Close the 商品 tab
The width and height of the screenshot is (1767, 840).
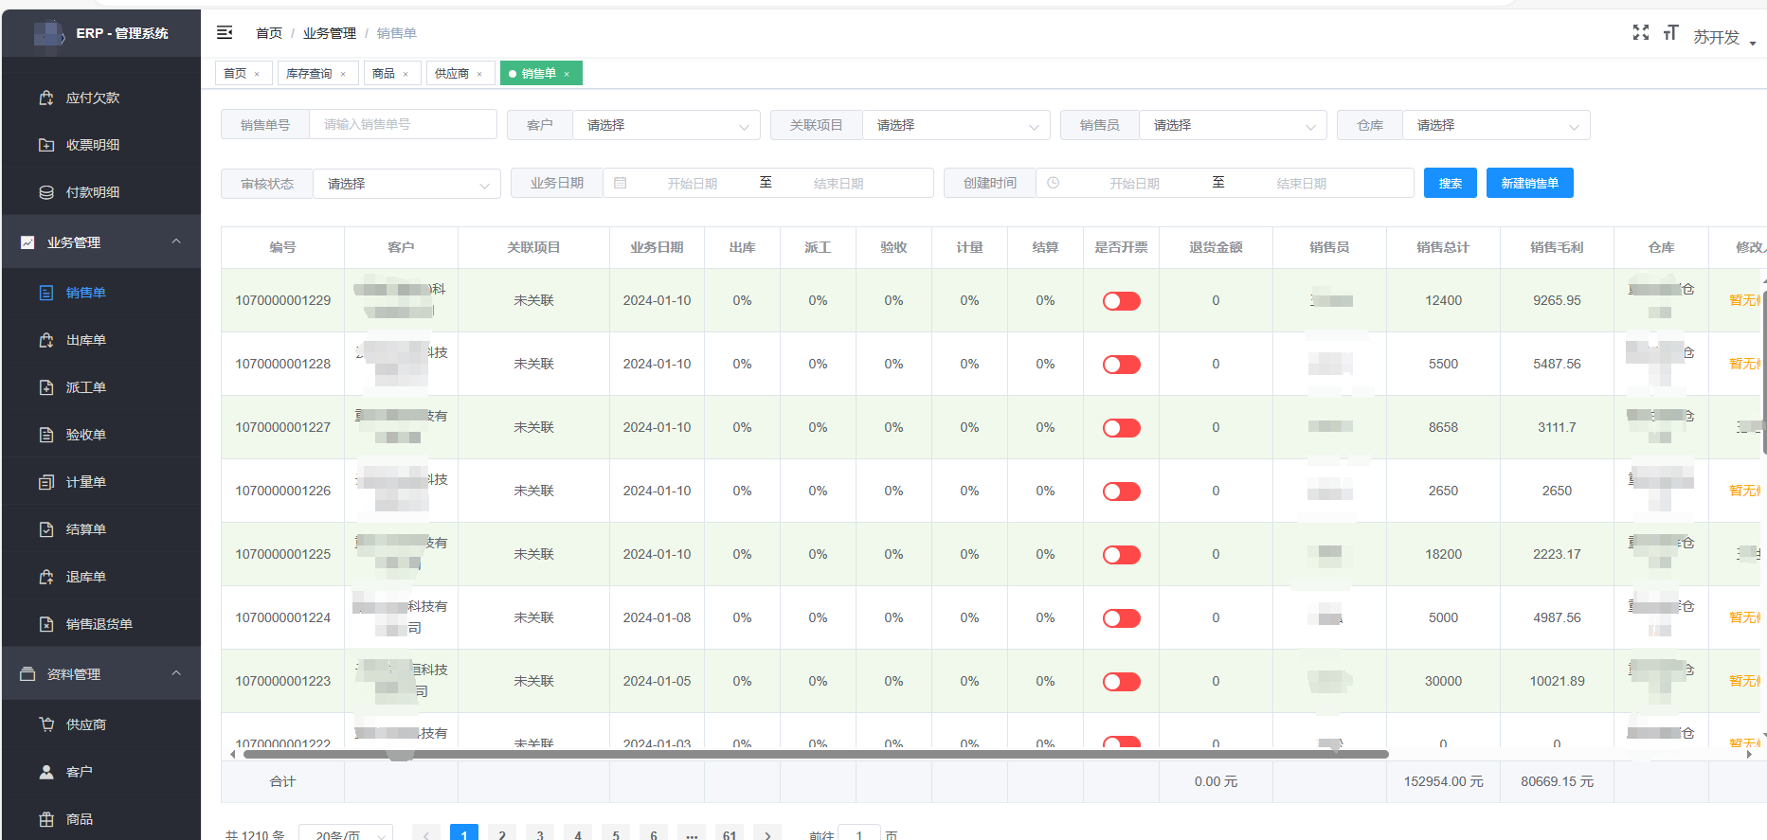pos(406,74)
